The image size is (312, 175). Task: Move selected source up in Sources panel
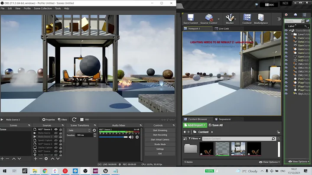[52, 159]
